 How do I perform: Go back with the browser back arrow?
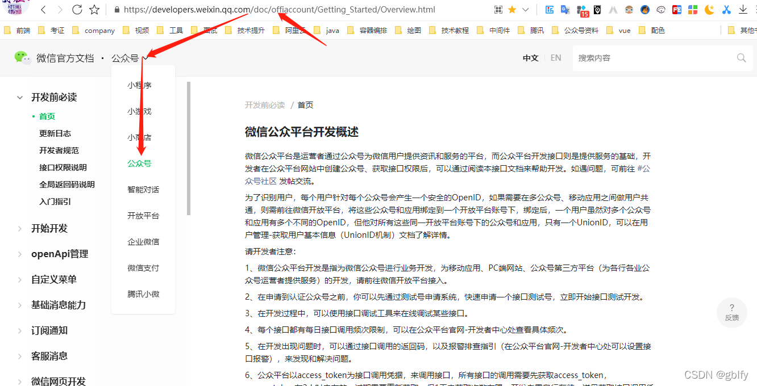click(44, 10)
